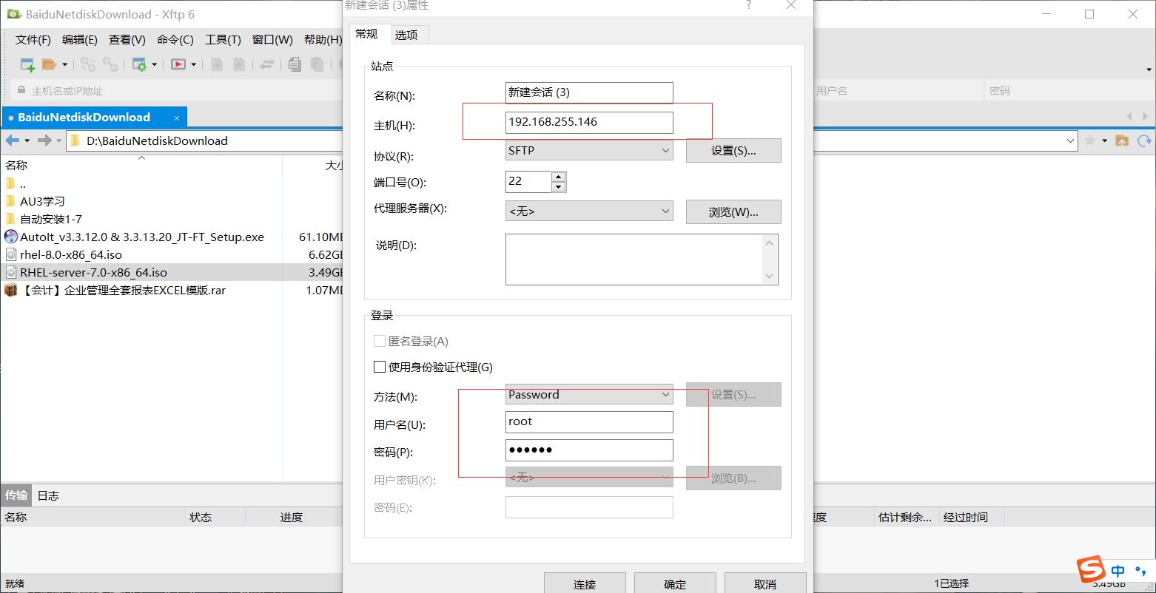This screenshot has width=1156, height=593.
Task: Switch to the 日志 tab at bottom
Action: (x=48, y=495)
